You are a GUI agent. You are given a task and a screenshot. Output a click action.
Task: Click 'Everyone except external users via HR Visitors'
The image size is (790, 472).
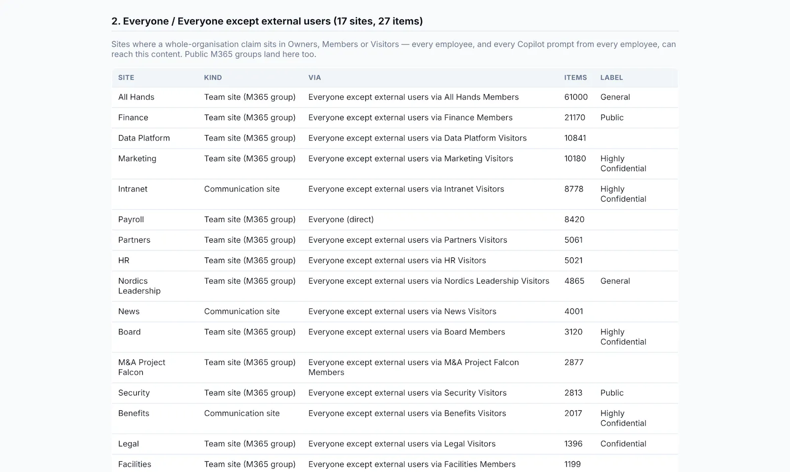(x=397, y=260)
